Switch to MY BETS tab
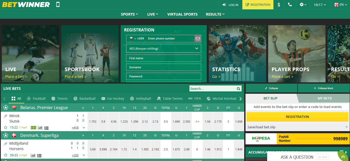 point(324,98)
